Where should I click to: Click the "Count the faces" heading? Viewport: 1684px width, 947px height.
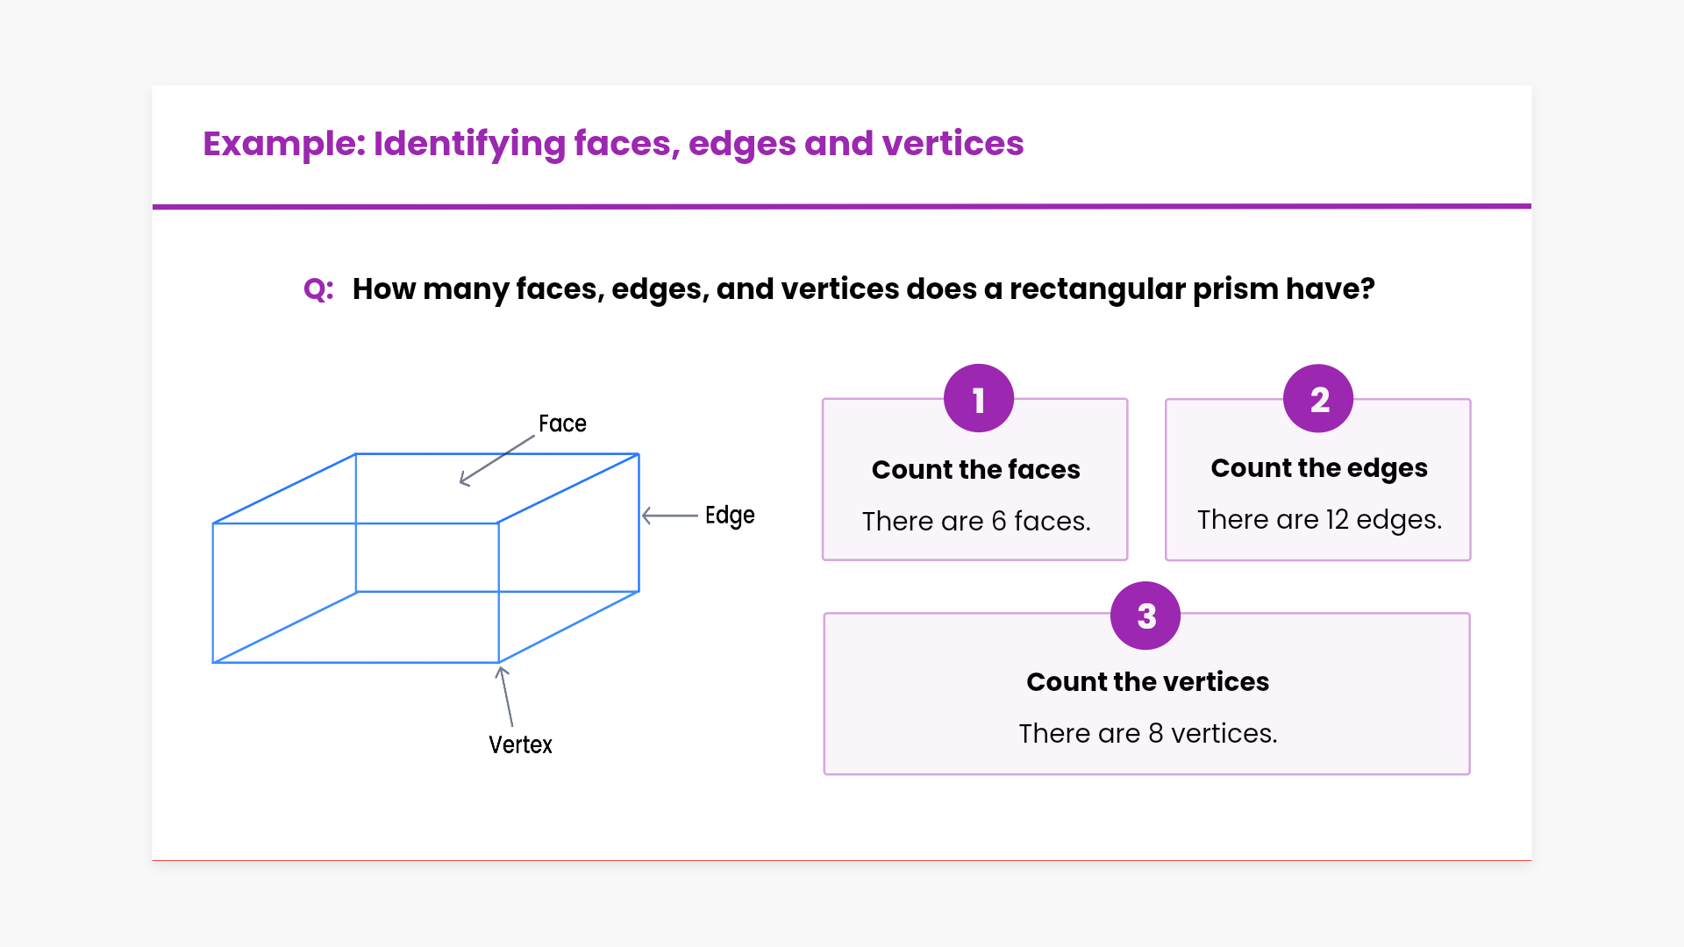point(975,470)
